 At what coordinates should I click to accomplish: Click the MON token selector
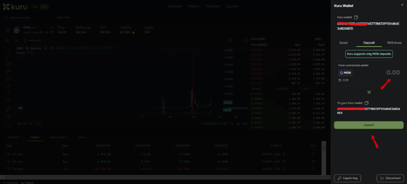pos(345,73)
